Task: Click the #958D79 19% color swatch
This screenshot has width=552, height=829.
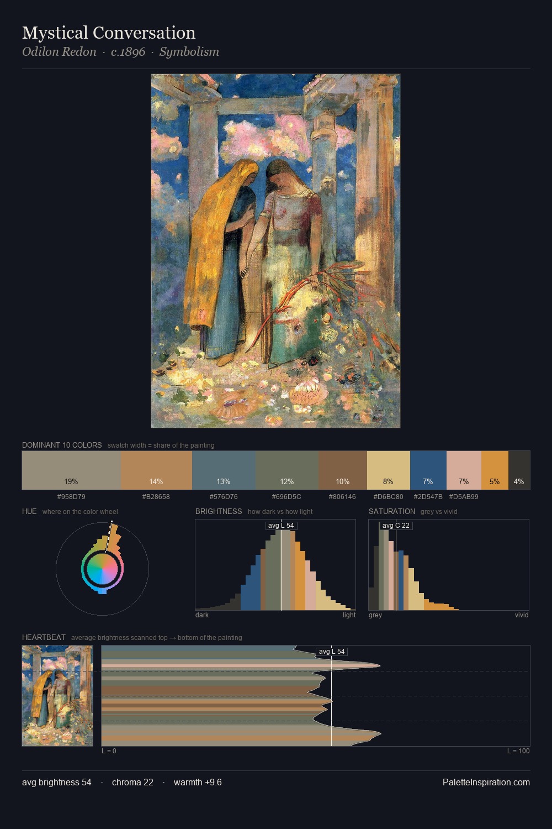Action: click(71, 470)
